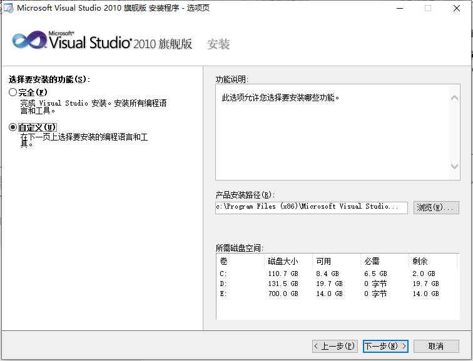Cancel setup with 取消 button
The image size is (473, 361).
(x=436, y=346)
